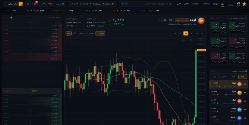Image resolution: width=249 pixels, height=125 pixels.
Task: Filter watchlist by علاقه favorites
Action: (x=233, y=77)
